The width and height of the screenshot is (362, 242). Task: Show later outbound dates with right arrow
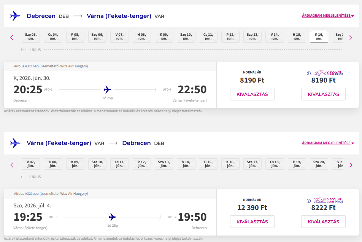point(351,37)
